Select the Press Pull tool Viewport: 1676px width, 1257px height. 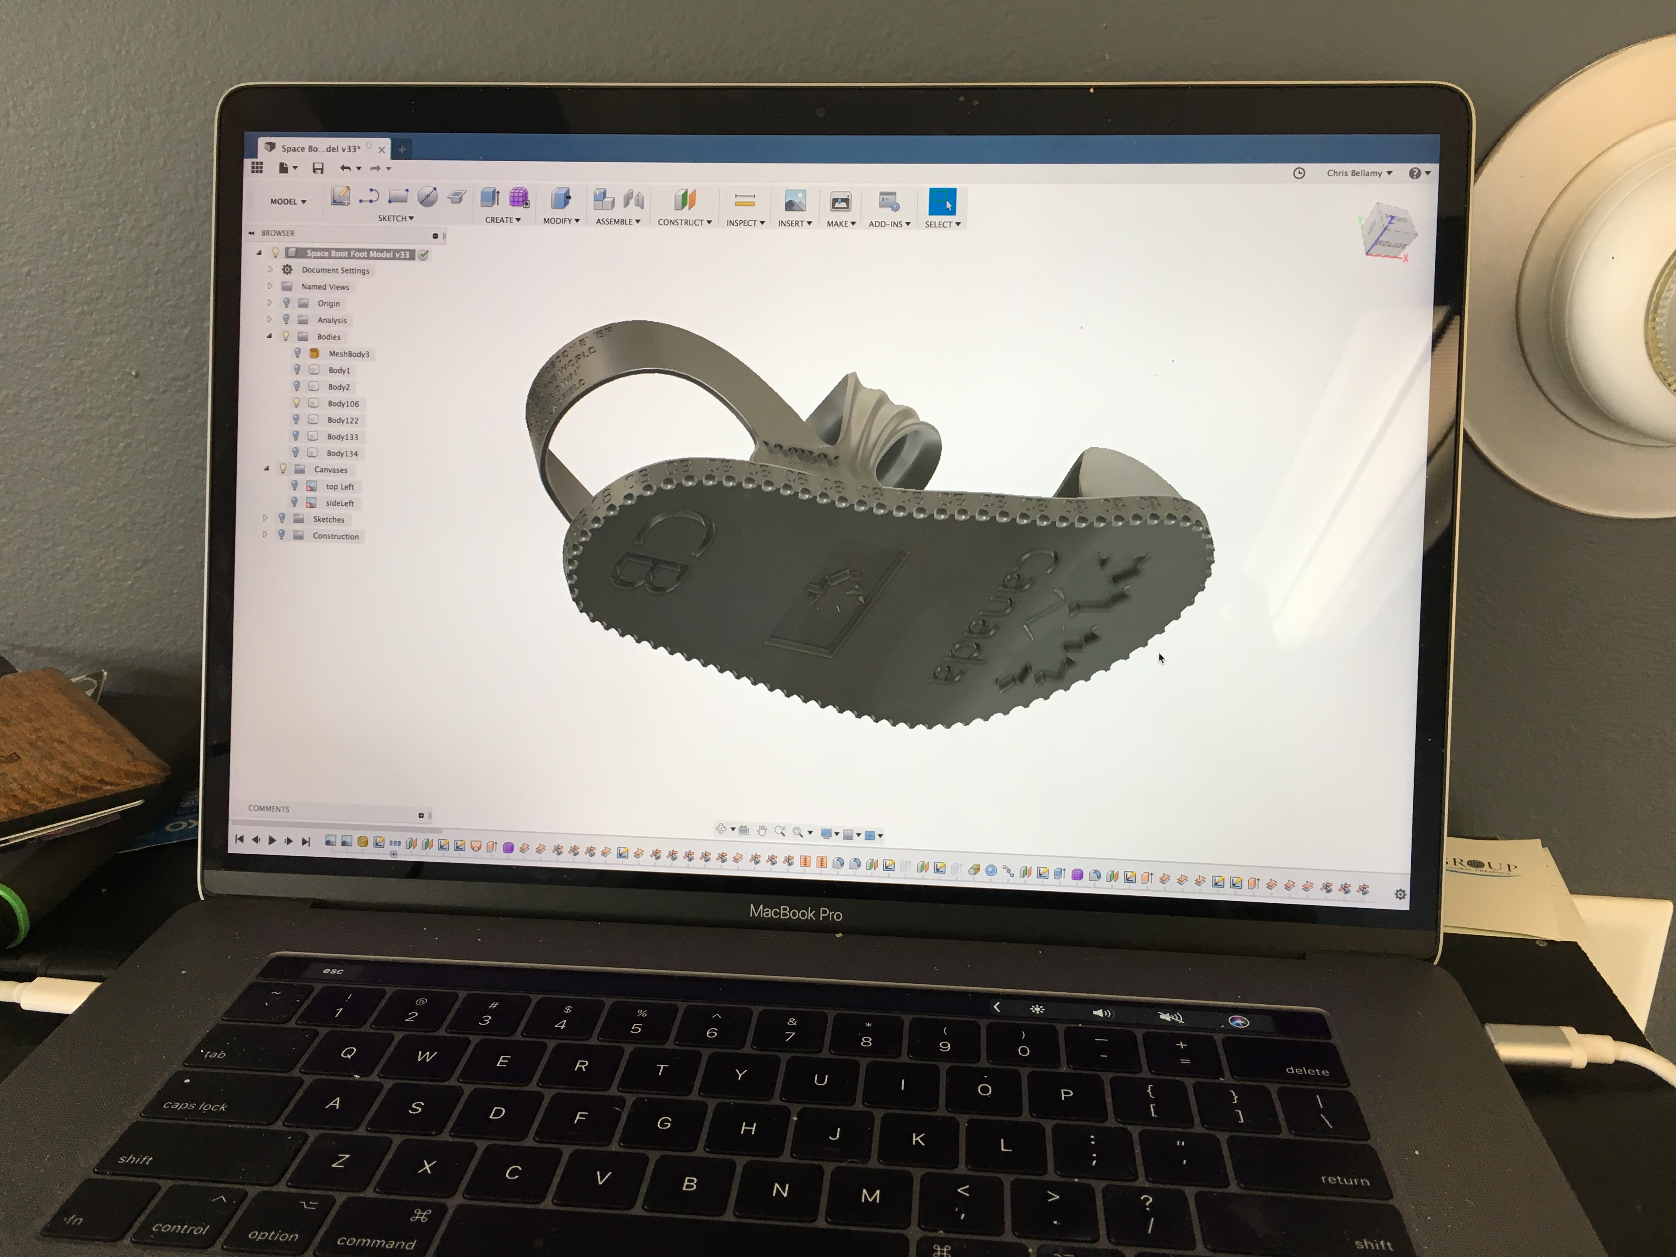point(561,199)
